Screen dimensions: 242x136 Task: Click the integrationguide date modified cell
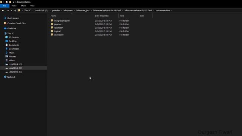[103, 21]
